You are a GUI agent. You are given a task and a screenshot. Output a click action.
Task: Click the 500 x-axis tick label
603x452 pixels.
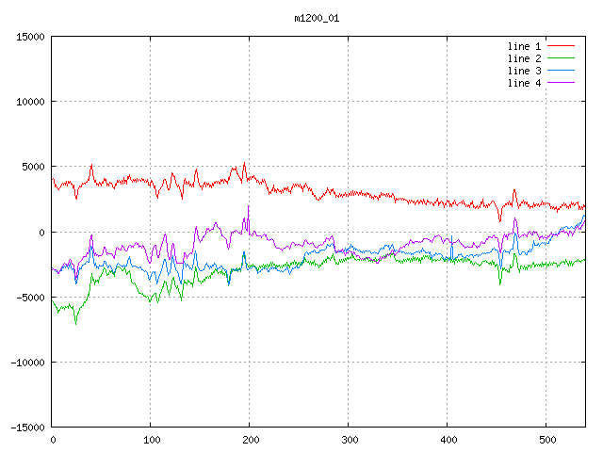tap(546, 440)
